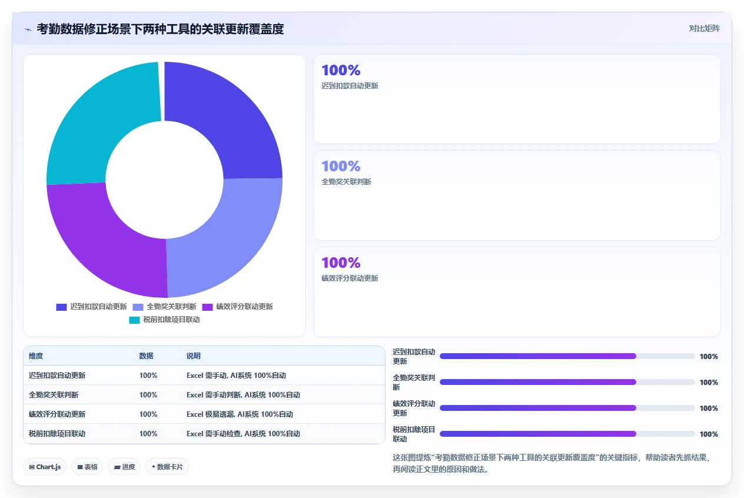Screen dimensions: 744x498
Task: Click the 绩效评分联动更新 progress bar
Action: tap(567, 408)
